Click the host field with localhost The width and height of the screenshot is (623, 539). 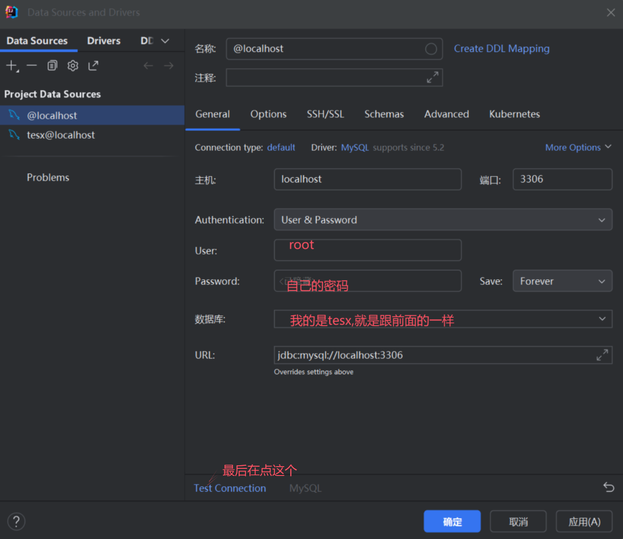367,179
